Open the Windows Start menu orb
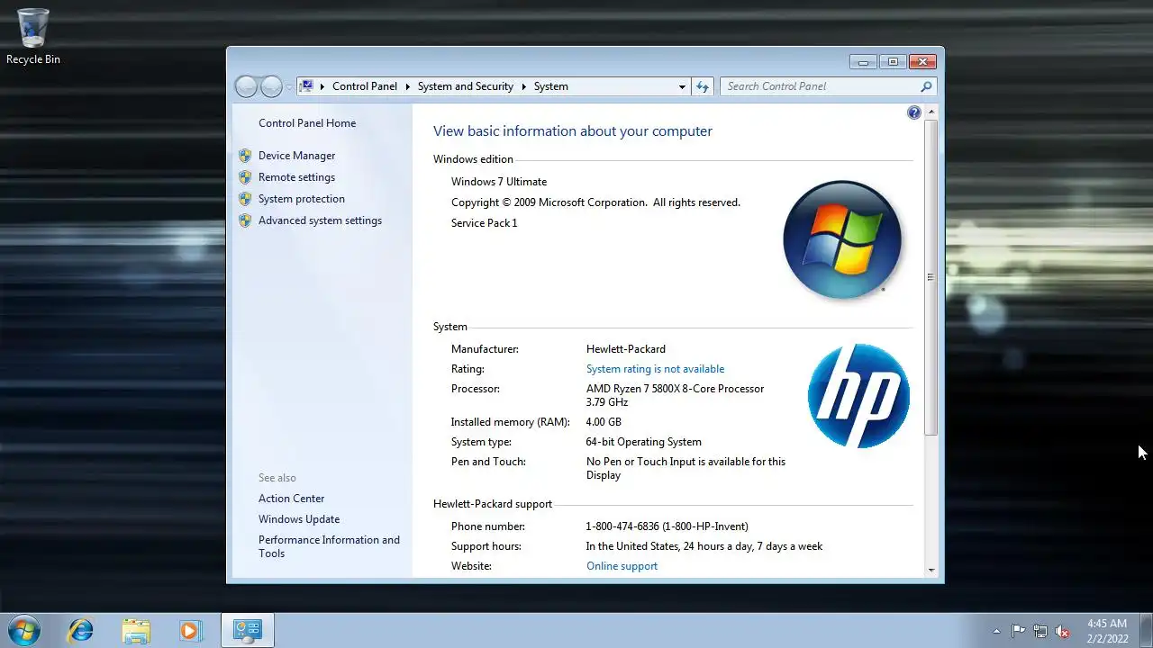The image size is (1153, 648). click(x=24, y=630)
